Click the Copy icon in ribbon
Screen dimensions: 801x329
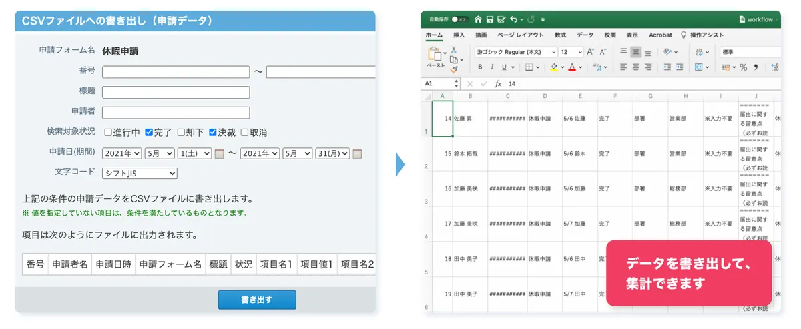point(453,59)
